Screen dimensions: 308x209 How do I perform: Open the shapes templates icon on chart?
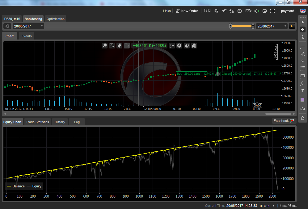click(194, 46)
